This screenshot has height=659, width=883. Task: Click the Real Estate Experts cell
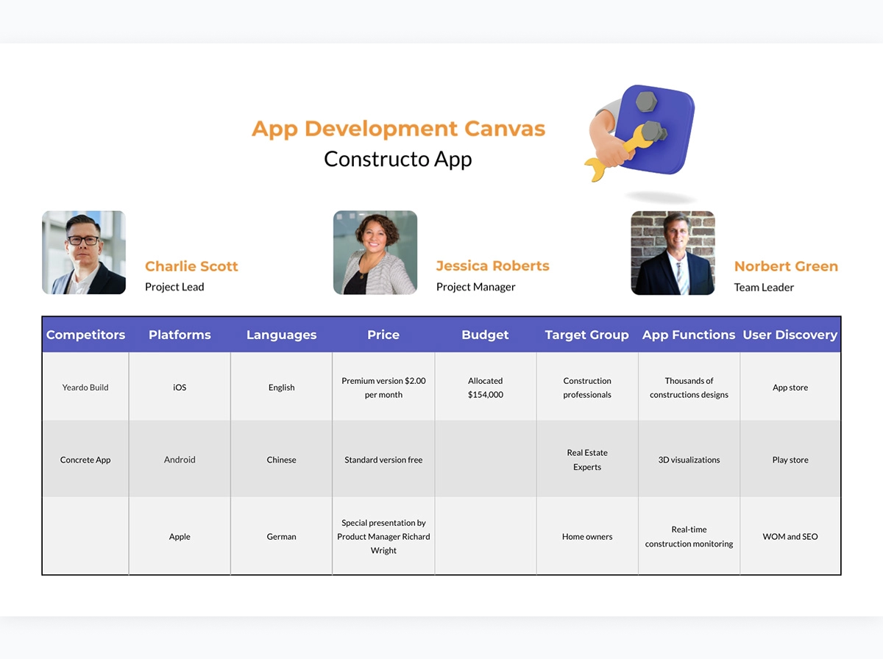click(587, 460)
